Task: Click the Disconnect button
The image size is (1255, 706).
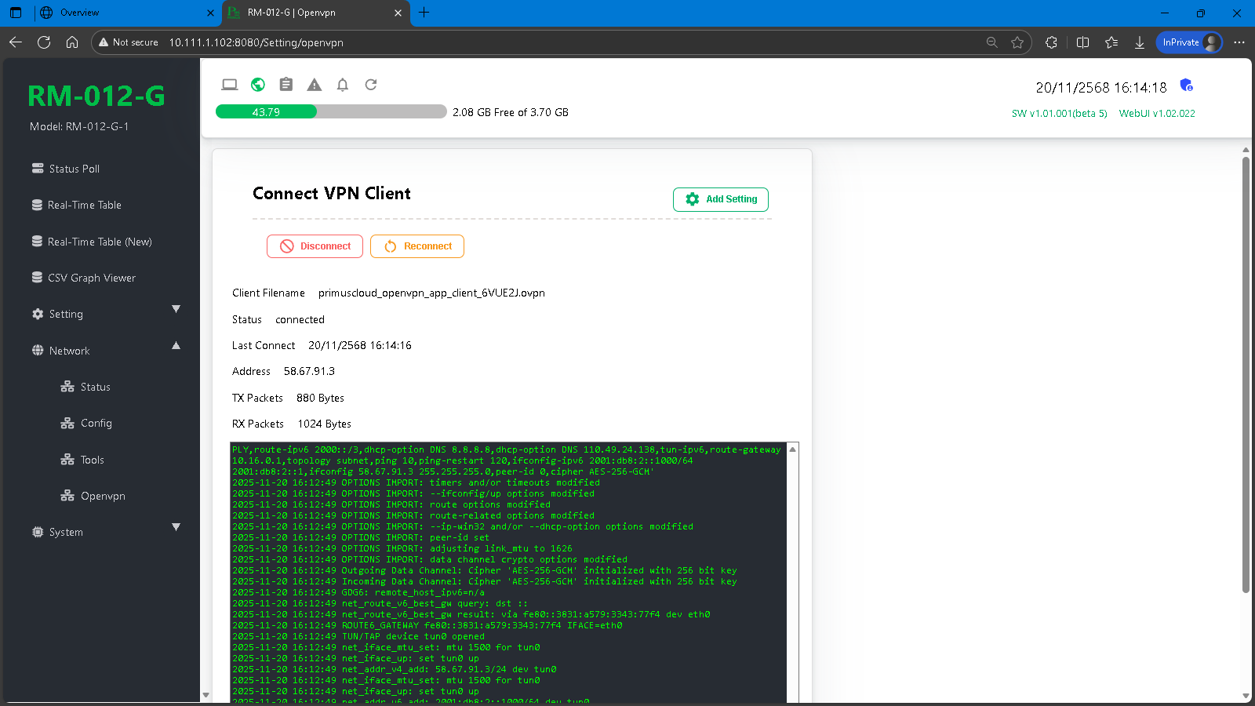Action: tap(315, 246)
